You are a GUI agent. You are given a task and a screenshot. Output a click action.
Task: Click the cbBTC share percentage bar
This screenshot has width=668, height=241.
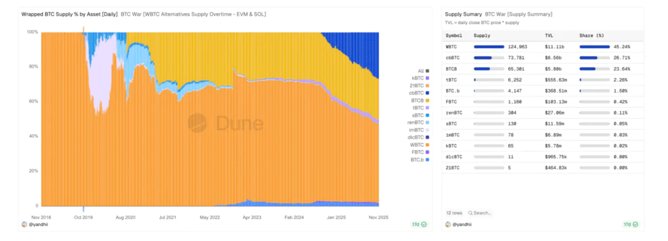click(595, 58)
